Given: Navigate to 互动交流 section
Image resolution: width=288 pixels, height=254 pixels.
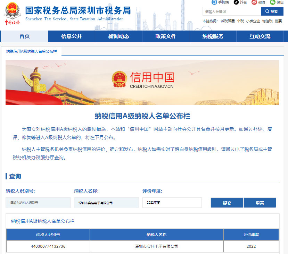Looking at the screenshot, I should [x=260, y=36].
